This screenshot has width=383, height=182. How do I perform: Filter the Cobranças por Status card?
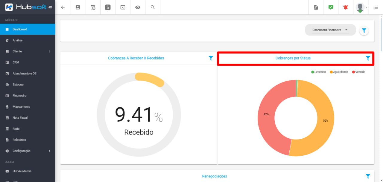click(x=368, y=58)
